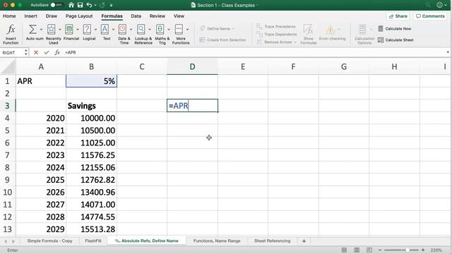Open the Data ribbon tab

136,16
